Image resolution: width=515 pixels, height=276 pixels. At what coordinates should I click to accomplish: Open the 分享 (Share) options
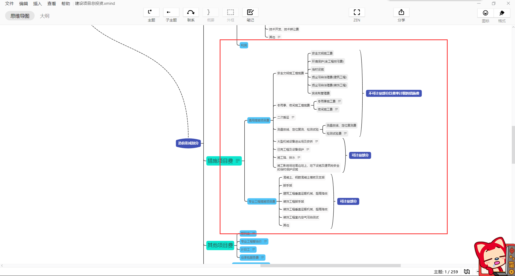pyautogui.click(x=401, y=12)
